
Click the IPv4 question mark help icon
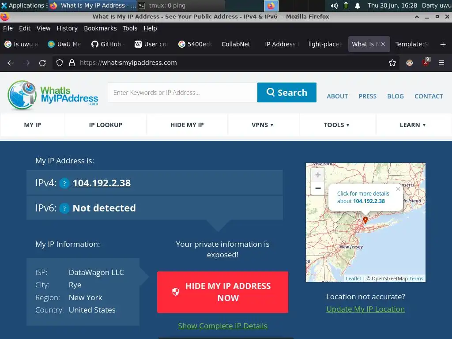64,183
